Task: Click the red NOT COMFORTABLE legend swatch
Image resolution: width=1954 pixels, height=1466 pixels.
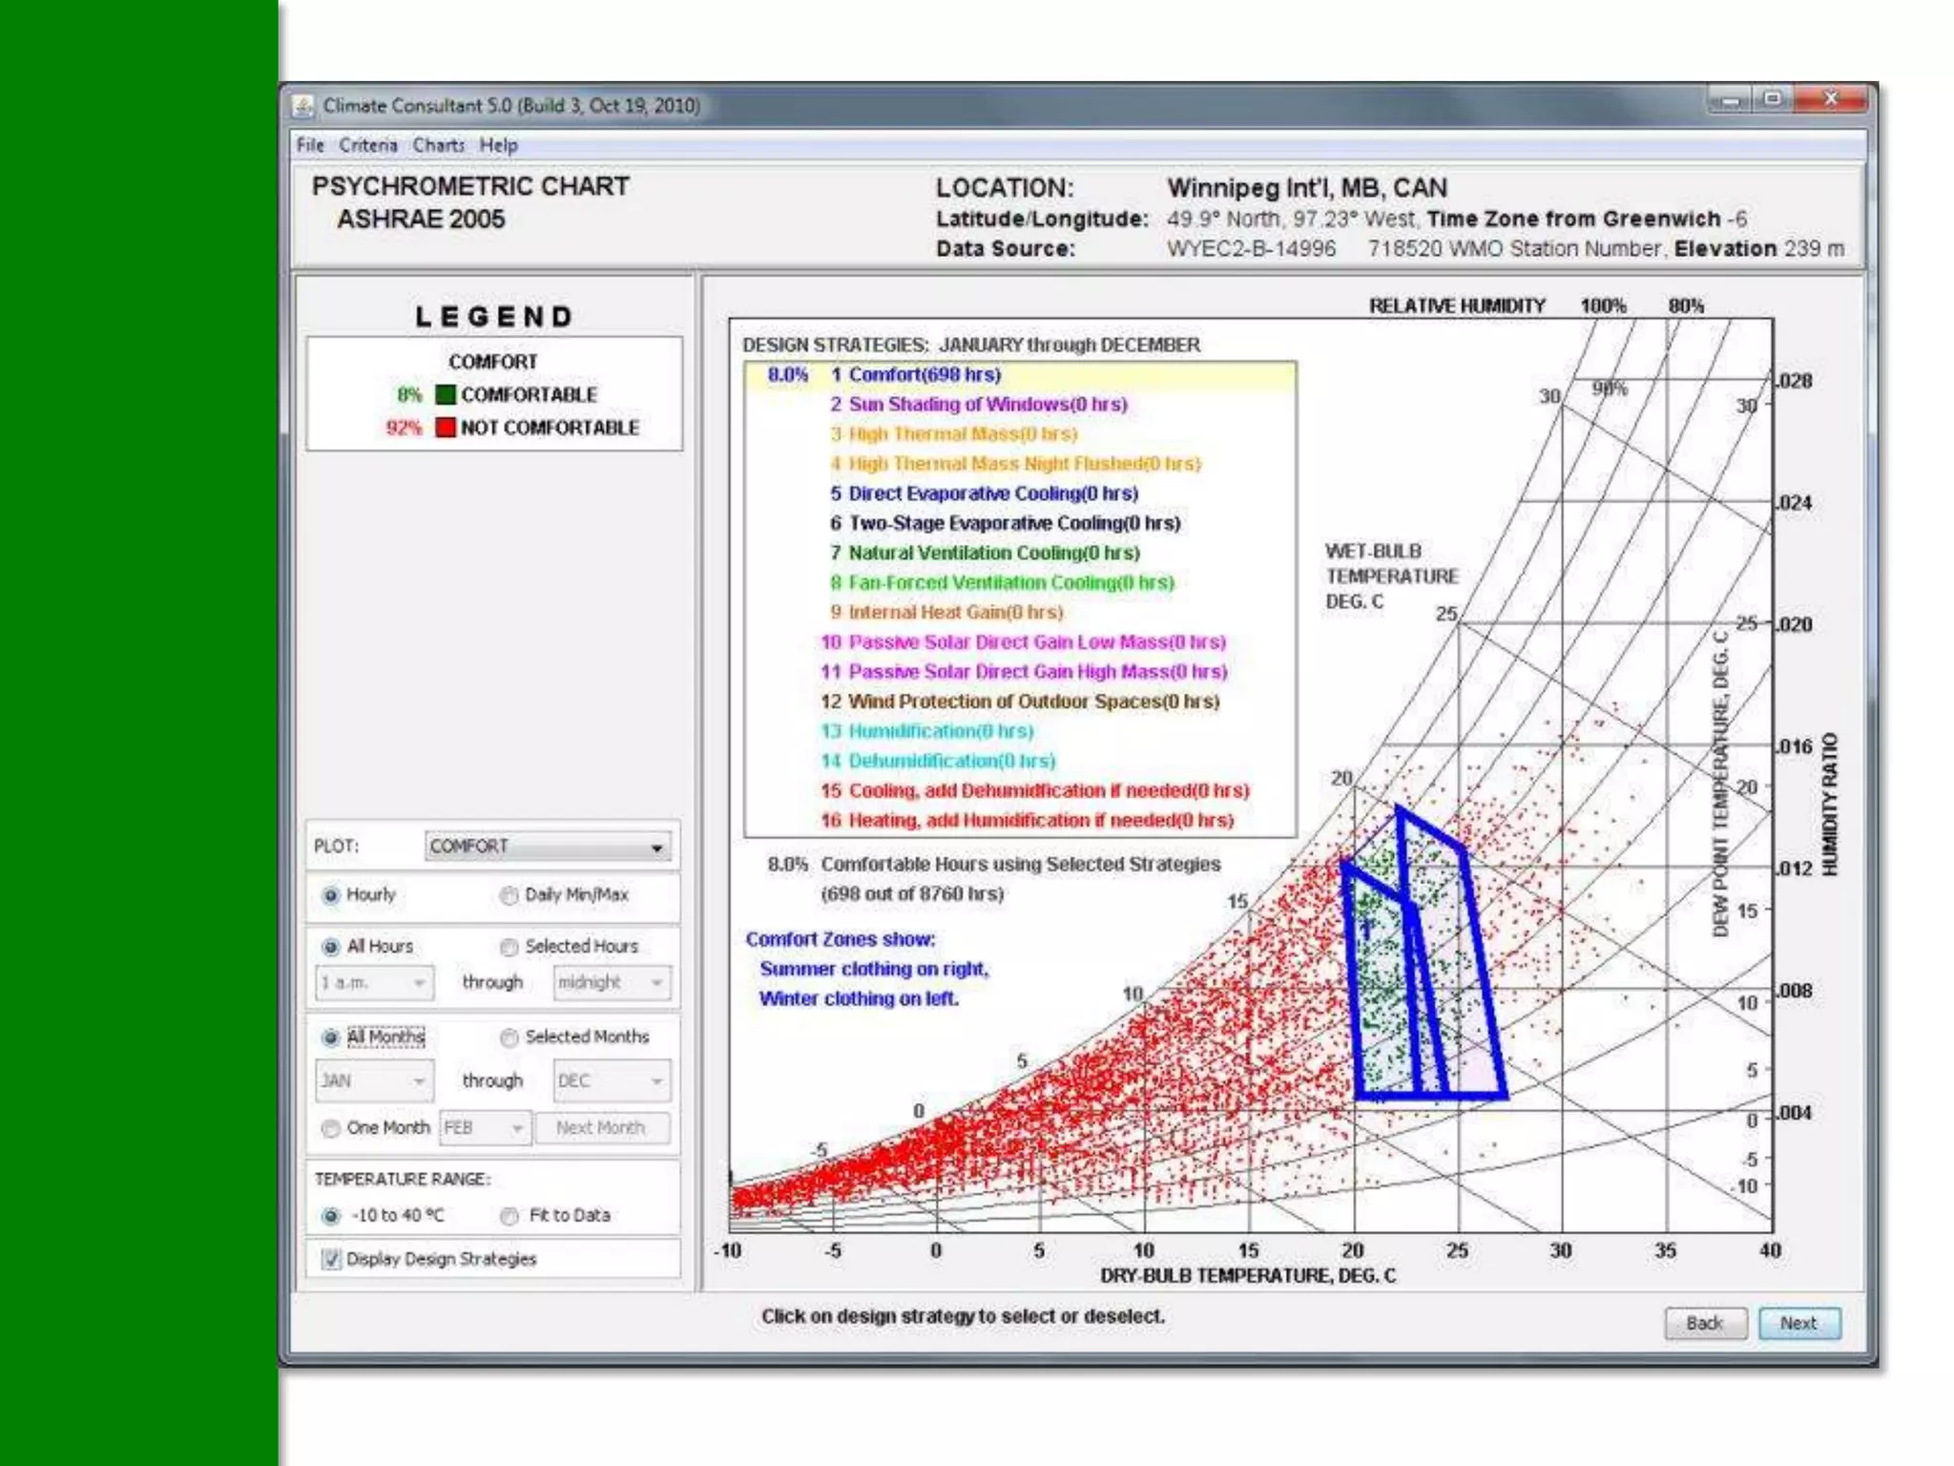Action: (x=445, y=427)
